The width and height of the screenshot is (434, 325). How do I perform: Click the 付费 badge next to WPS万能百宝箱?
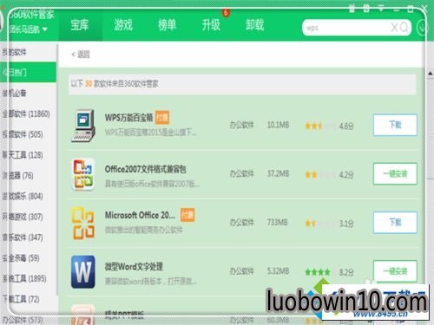point(162,117)
